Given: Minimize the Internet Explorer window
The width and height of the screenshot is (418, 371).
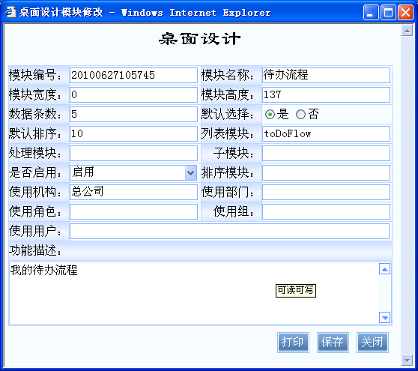Looking at the screenshot, I should [x=371, y=13].
